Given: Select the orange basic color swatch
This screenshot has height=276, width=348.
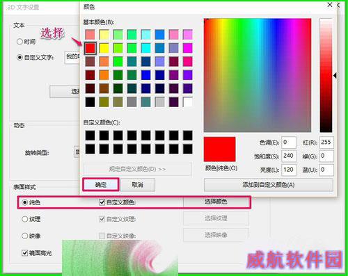Looking at the screenshot, I should point(104,75).
